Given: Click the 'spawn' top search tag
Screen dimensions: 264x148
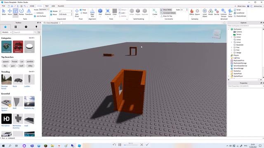Looking at the screenshot, I should click(x=5, y=62).
